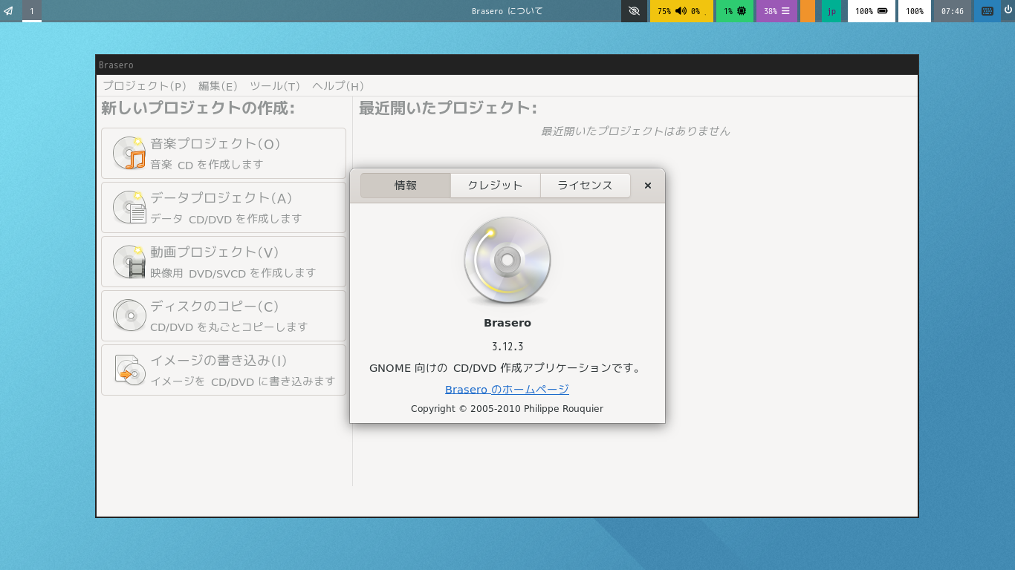Click the 新しいプロジェクトの作成: heading
The width and height of the screenshot is (1015, 570).
pos(198,108)
